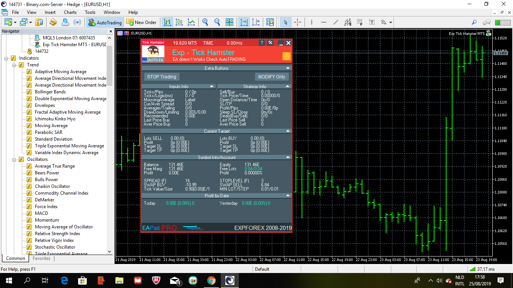This screenshot has width=513, height=288.
Task: Open the Charts menu
Action: [70, 12]
